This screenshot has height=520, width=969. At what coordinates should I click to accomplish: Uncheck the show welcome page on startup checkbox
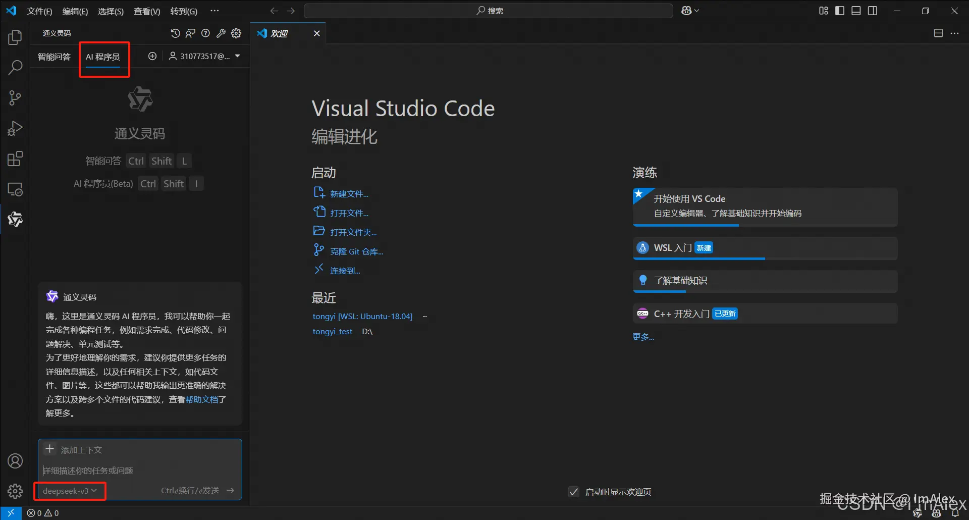[574, 492]
